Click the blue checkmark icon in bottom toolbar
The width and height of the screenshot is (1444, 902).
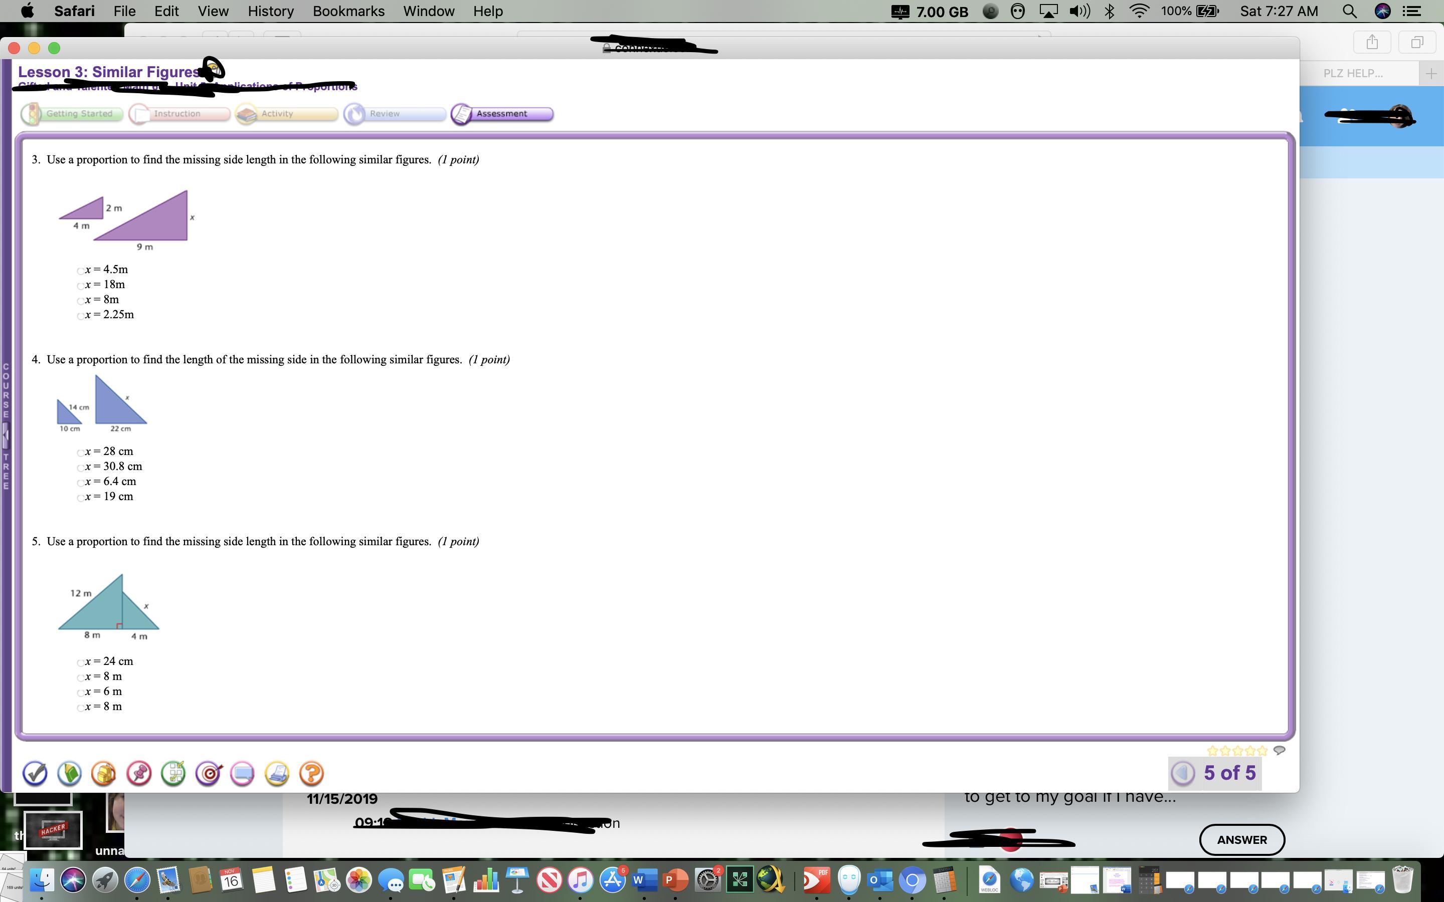coord(35,773)
